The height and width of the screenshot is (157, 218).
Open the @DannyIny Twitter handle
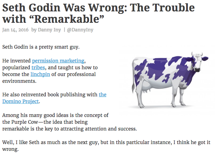tap(80, 30)
